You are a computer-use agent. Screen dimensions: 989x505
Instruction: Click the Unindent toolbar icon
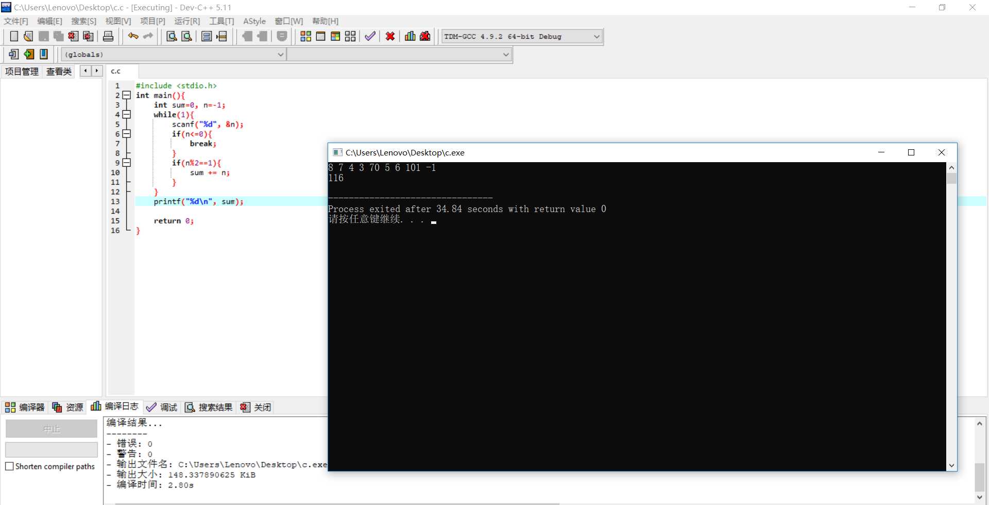[247, 36]
